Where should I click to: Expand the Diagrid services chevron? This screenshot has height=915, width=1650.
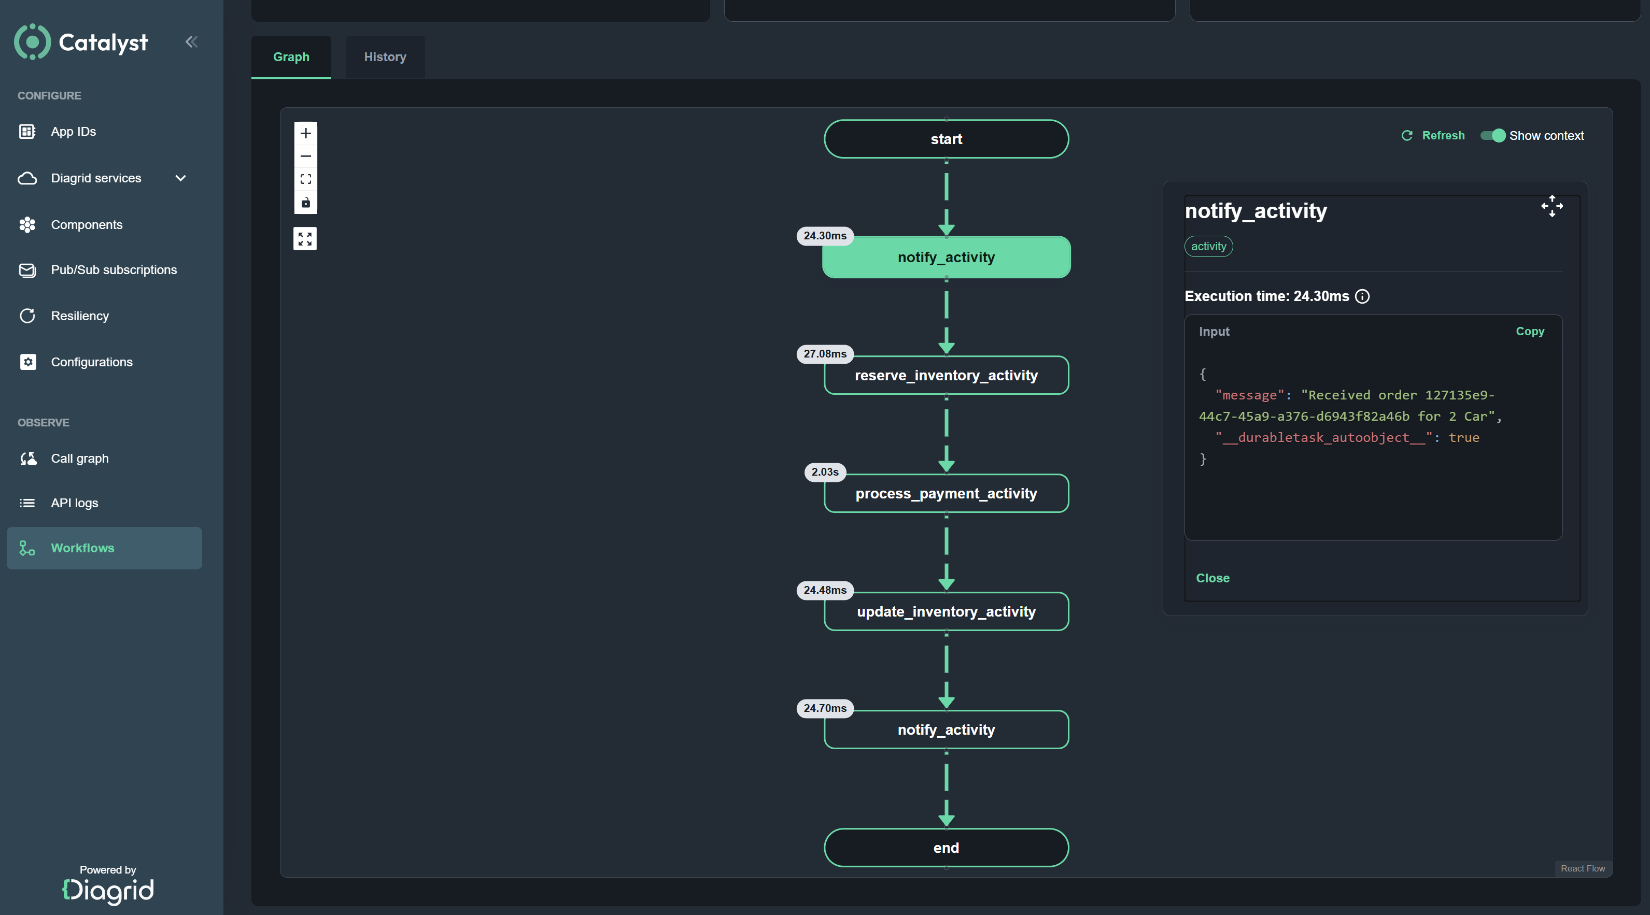coord(180,178)
